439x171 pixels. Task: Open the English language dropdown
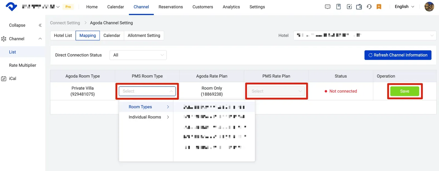coord(404,7)
